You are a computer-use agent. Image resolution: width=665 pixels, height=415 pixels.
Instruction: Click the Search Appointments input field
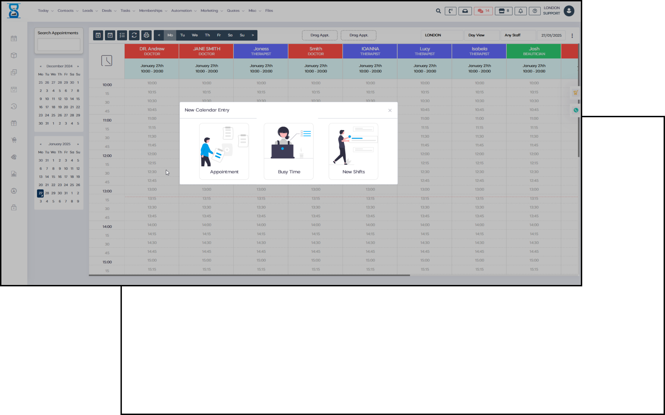[x=59, y=45]
